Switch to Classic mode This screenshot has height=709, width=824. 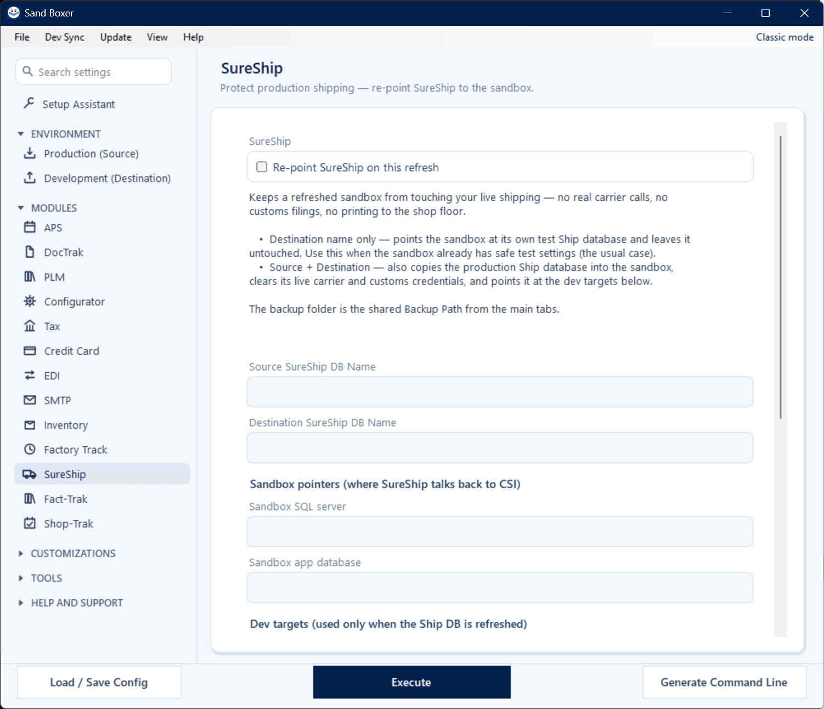point(785,37)
